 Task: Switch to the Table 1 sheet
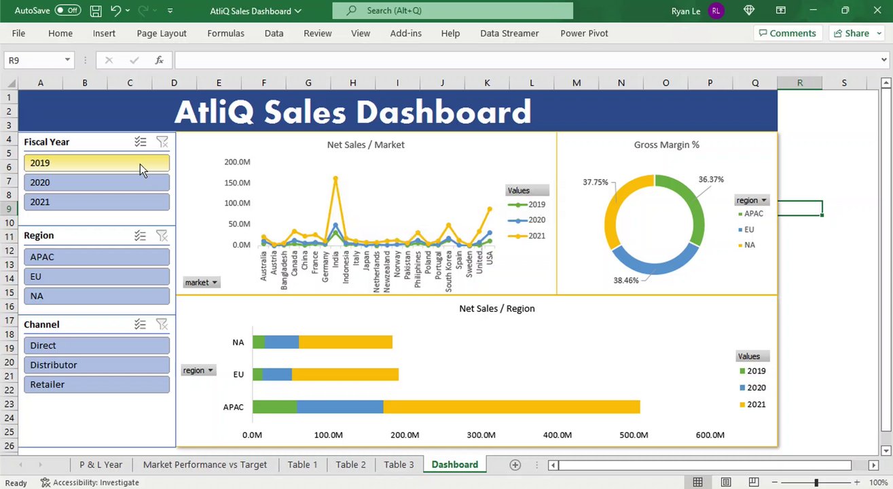(302, 465)
